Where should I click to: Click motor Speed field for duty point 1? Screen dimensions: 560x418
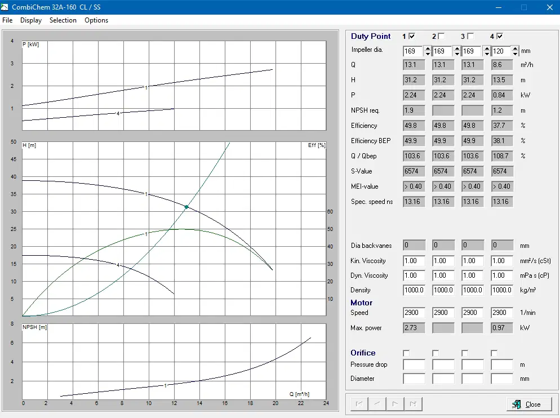(x=414, y=313)
